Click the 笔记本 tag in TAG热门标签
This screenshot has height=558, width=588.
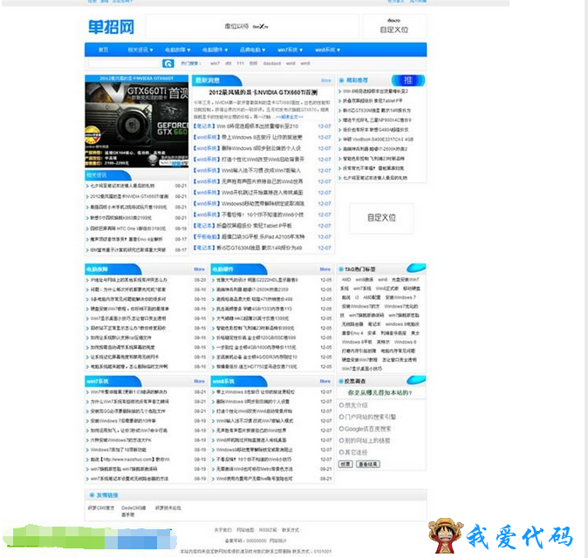[374, 324]
